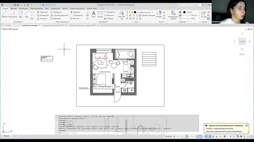Open the Управление ribbon tab
Image resolution: width=254 pixels, height=142 pixels.
tap(56, 8)
